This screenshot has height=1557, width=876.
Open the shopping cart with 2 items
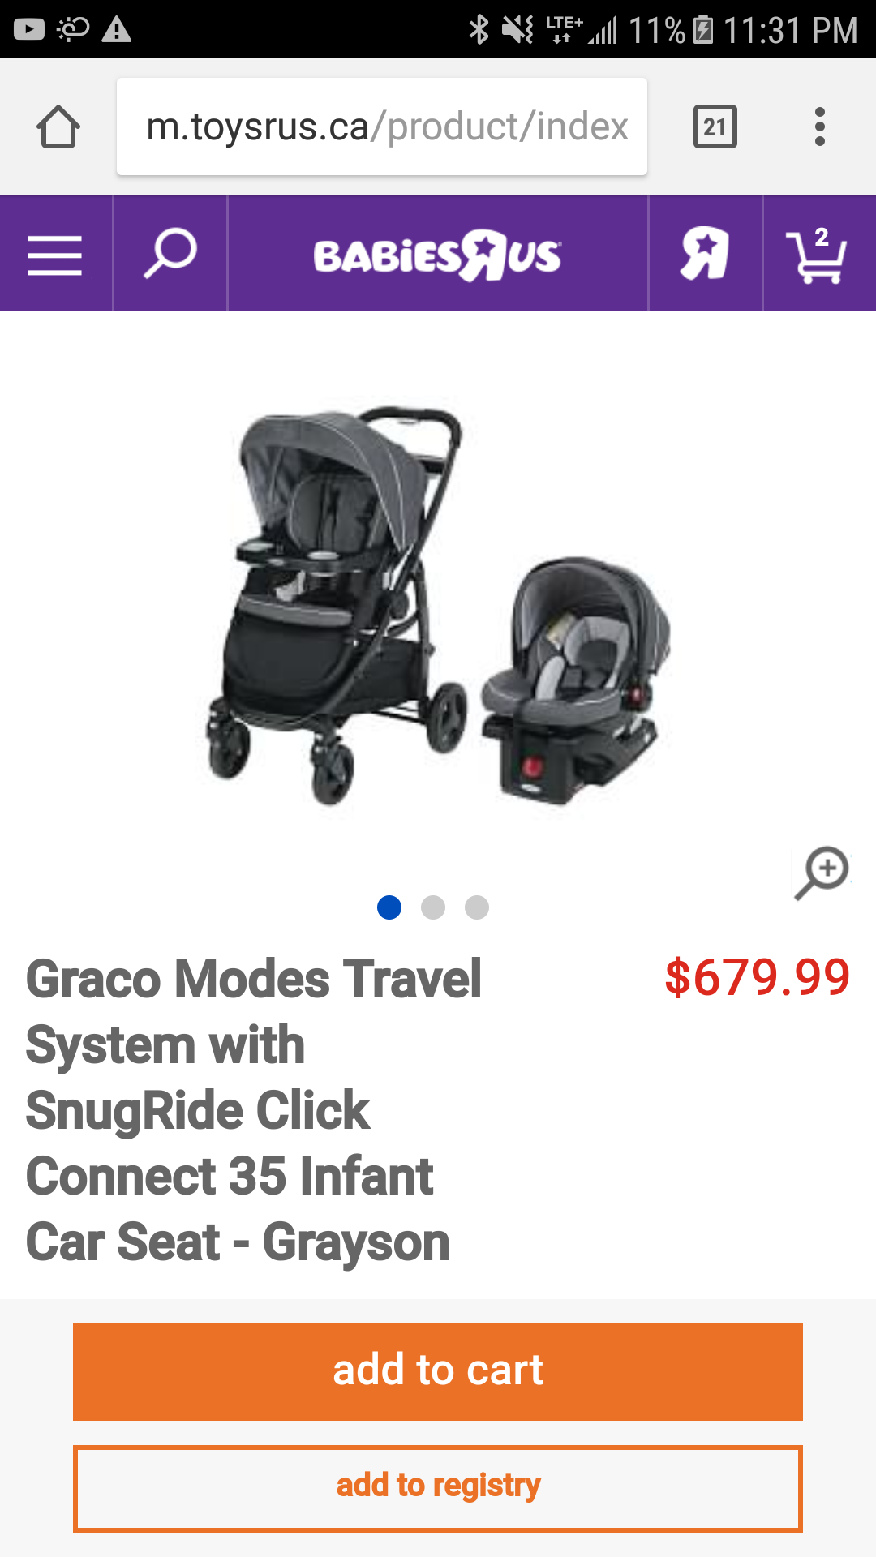(x=816, y=255)
